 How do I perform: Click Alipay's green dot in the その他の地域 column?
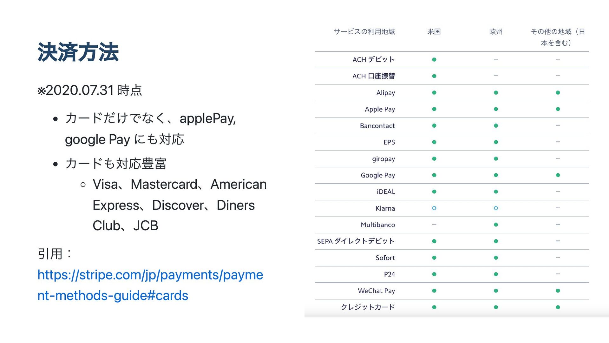(558, 93)
